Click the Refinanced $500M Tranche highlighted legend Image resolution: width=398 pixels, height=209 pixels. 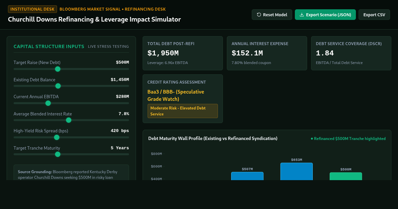[348, 139]
